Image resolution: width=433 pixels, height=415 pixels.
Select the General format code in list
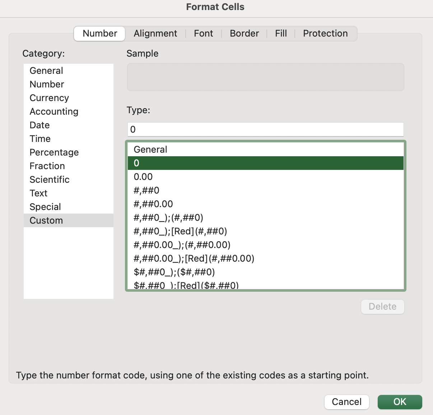click(150, 149)
